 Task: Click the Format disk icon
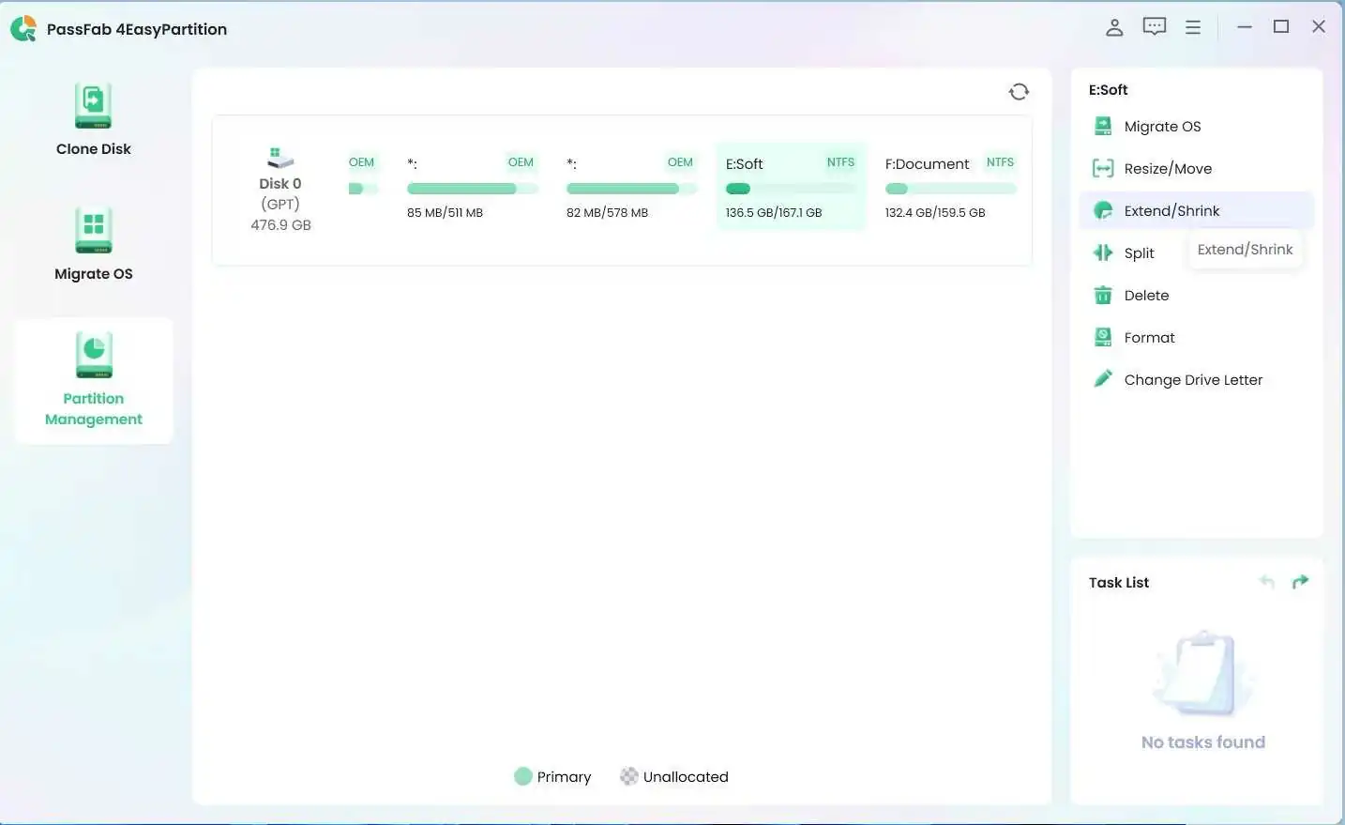pyautogui.click(x=1103, y=337)
